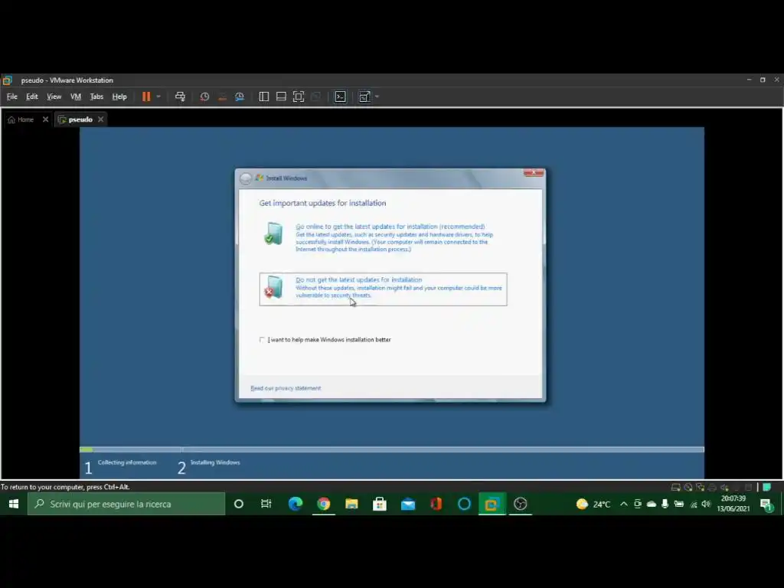Click the OneDrive cloud tray icon
Viewport: 784px width, 588px height.
(651, 504)
